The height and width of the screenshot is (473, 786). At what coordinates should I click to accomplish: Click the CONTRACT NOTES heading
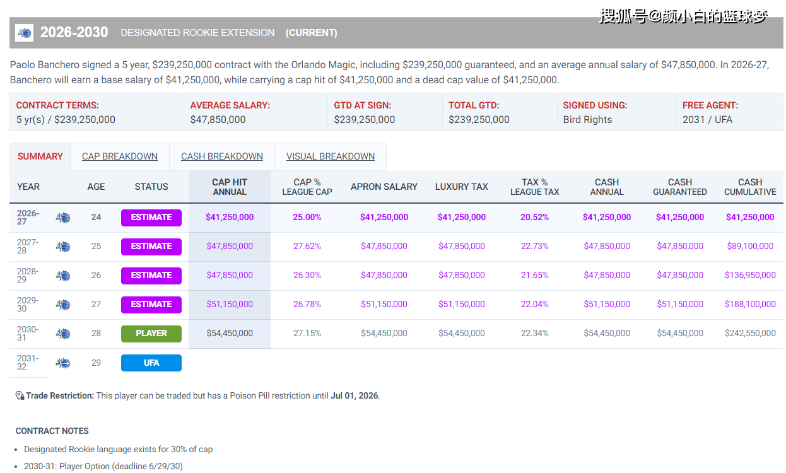pyautogui.click(x=52, y=431)
